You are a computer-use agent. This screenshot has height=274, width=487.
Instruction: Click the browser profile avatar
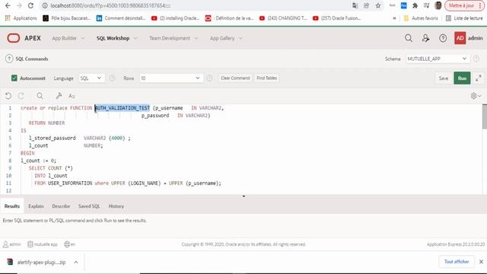coord(438,5)
